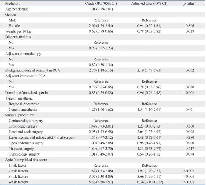Select adjusted OR '1.91 (1.29-2.77)'
Screen dimensions: 206x185
(x=149, y=171)
